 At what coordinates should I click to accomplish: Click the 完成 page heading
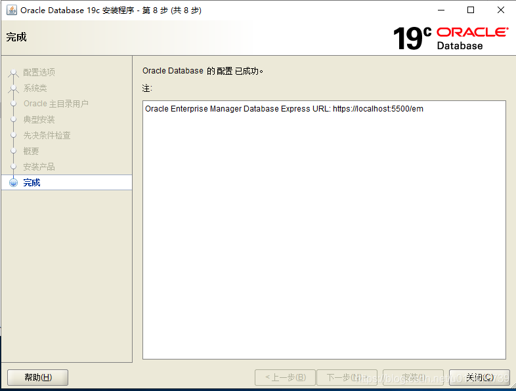tap(16, 37)
